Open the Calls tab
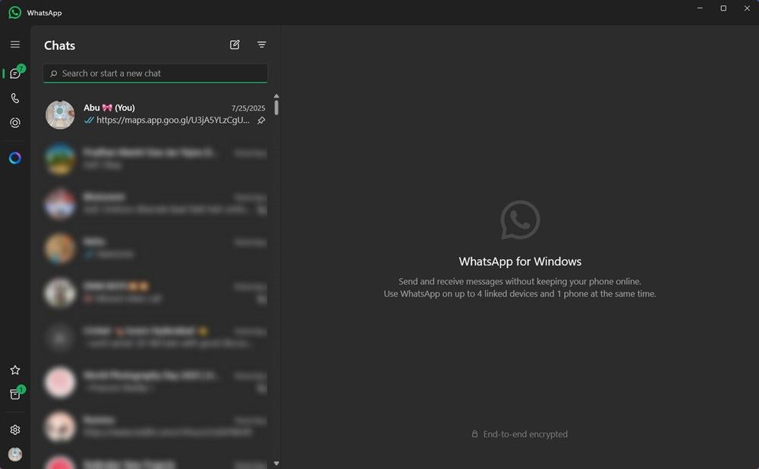 click(x=15, y=98)
